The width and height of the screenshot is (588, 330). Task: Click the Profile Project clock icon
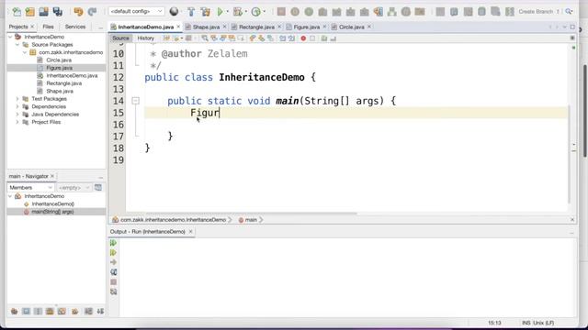coord(256,12)
